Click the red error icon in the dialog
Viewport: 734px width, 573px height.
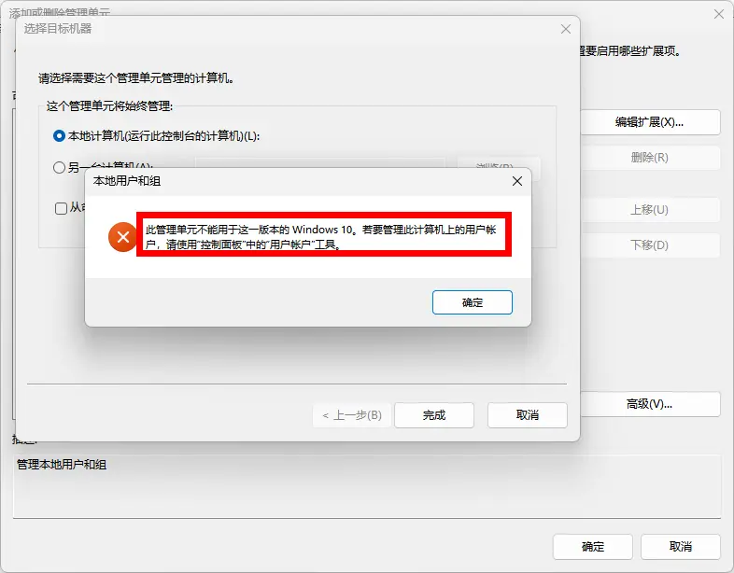[x=122, y=237]
